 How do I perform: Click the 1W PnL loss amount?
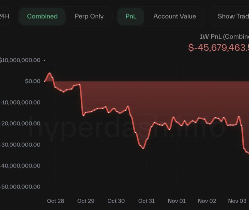point(219,47)
